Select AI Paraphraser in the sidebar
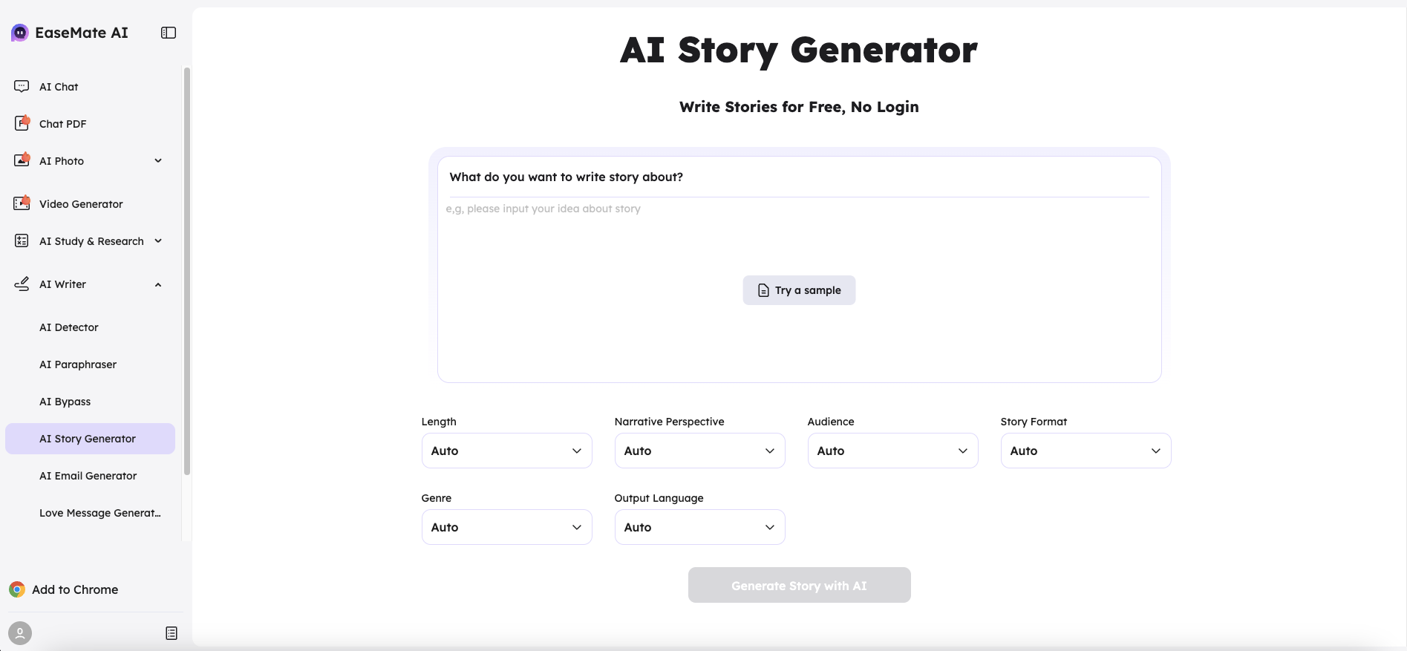This screenshot has height=651, width=1407. pos(77,364)
